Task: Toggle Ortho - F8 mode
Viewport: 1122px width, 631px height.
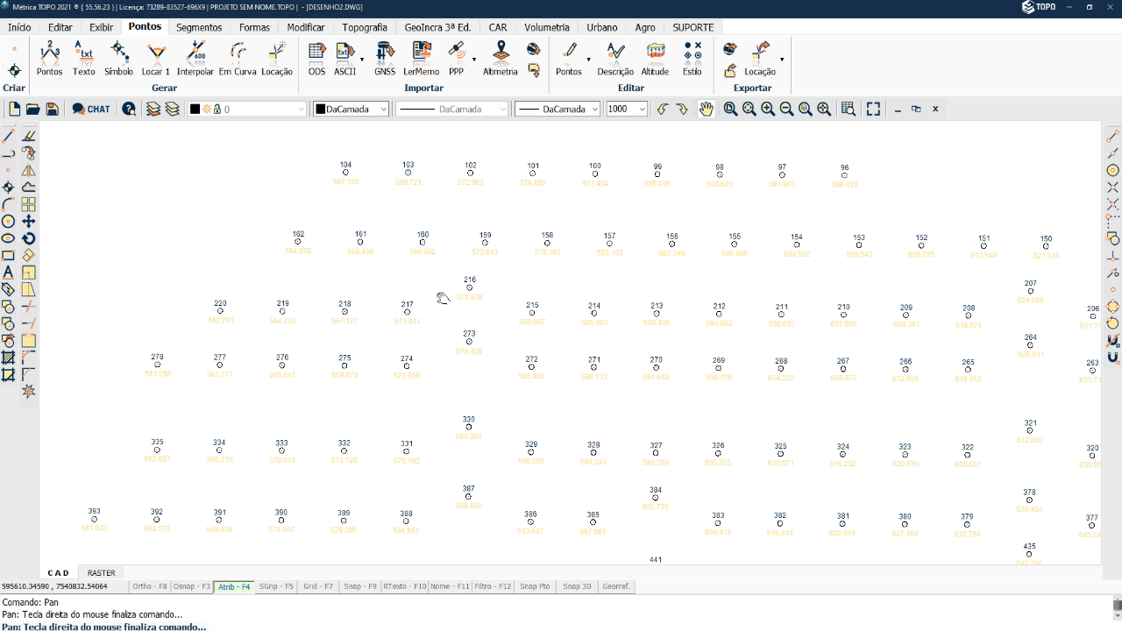Action: (149, 586)
